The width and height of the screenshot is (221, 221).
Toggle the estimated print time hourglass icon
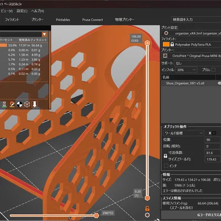(4, 104)
